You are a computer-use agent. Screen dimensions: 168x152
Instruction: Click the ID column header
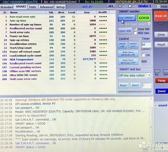tap(4, 12)
